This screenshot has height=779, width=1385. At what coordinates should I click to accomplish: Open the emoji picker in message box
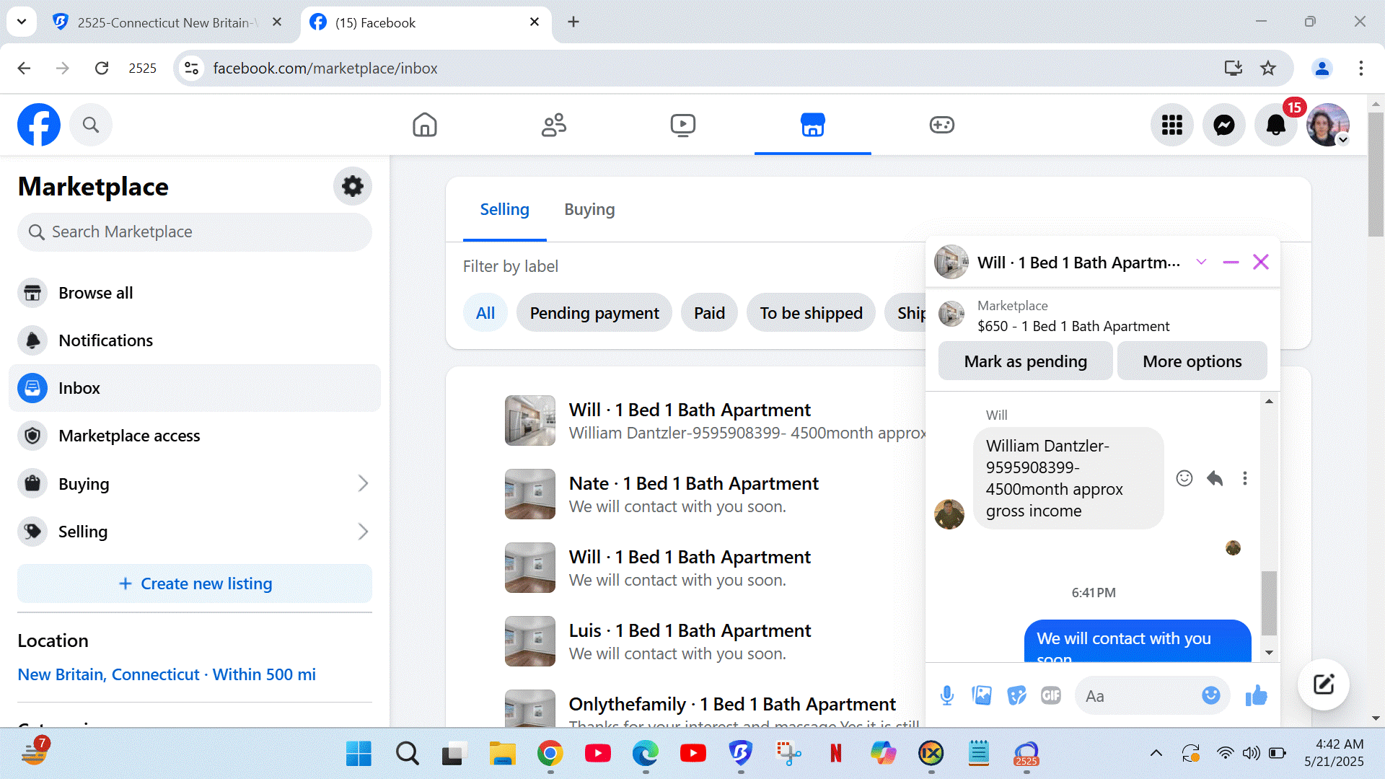coord(1211,695)
